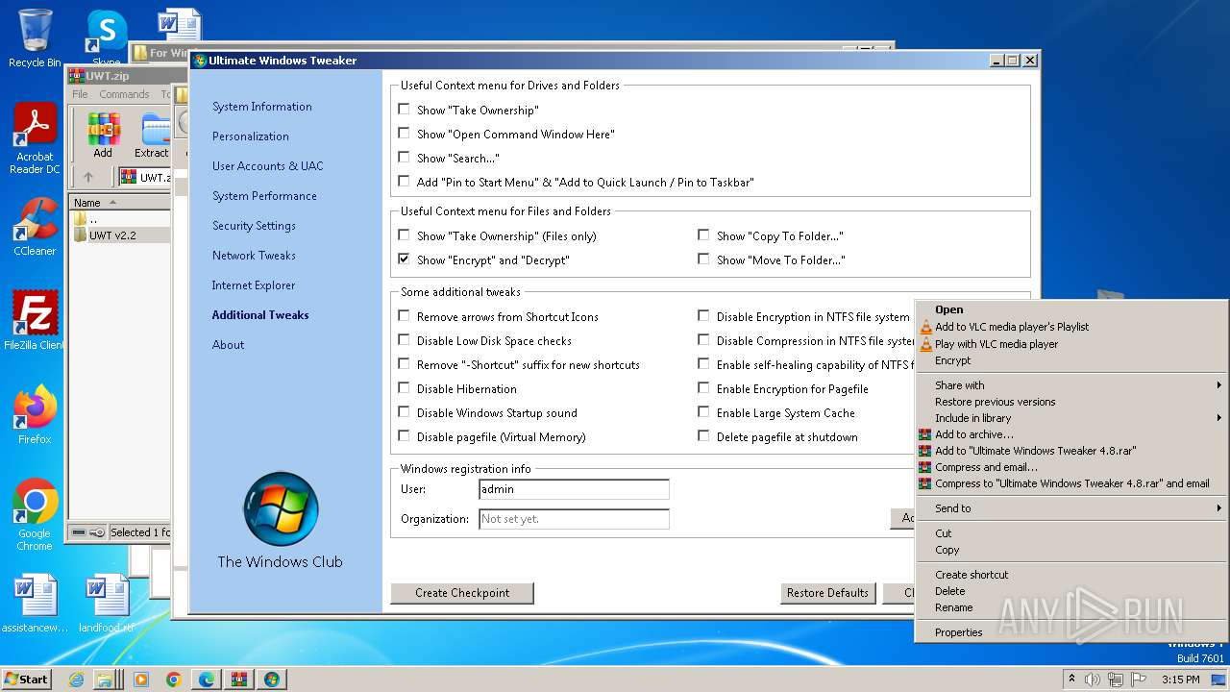Check Enable Large System Cache
Screen dimensions: 1230x692
click(703, 412)
